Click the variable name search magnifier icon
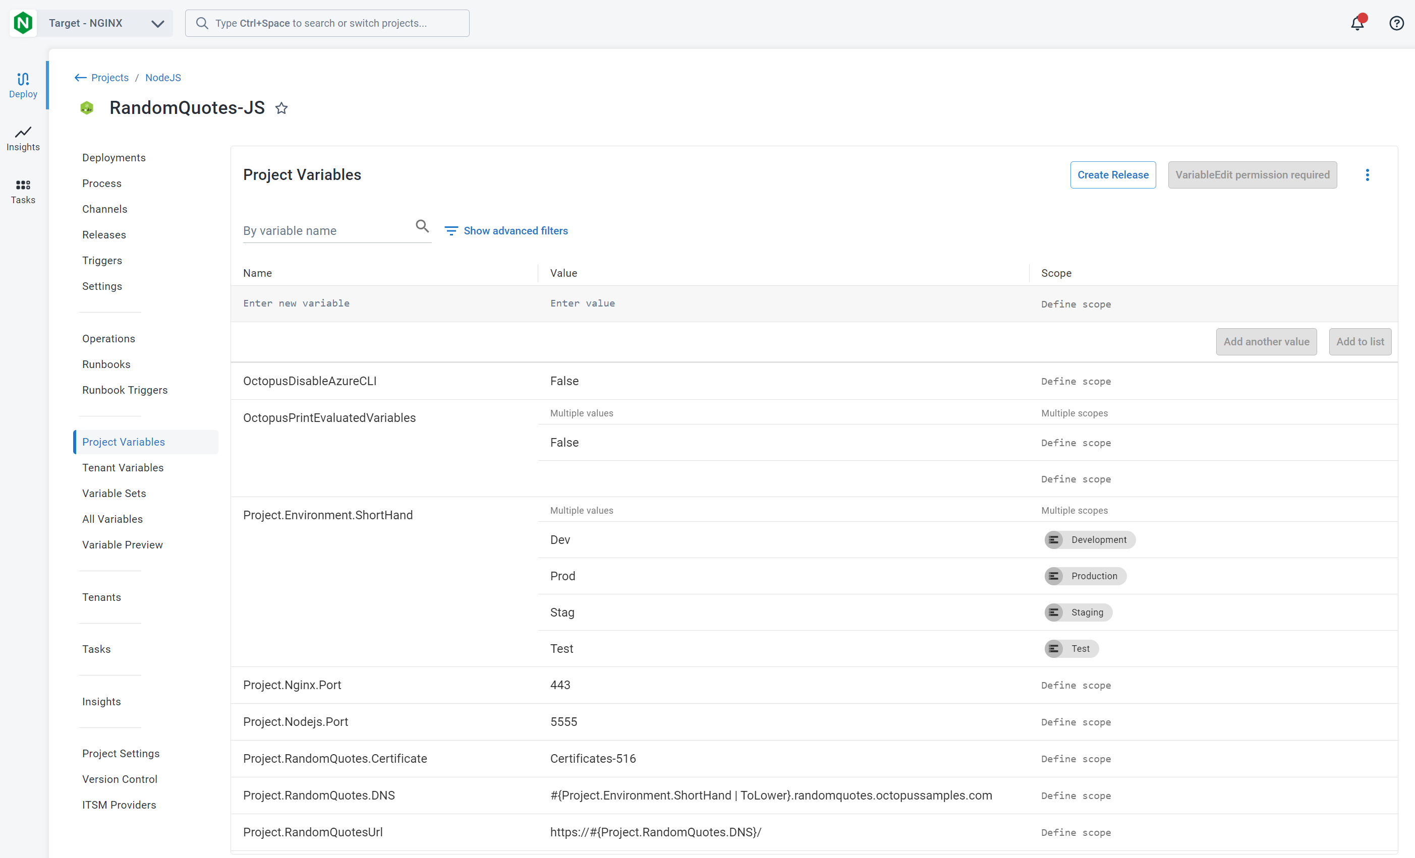Viewport: 1415px width, 858px height. click(422, 226)
